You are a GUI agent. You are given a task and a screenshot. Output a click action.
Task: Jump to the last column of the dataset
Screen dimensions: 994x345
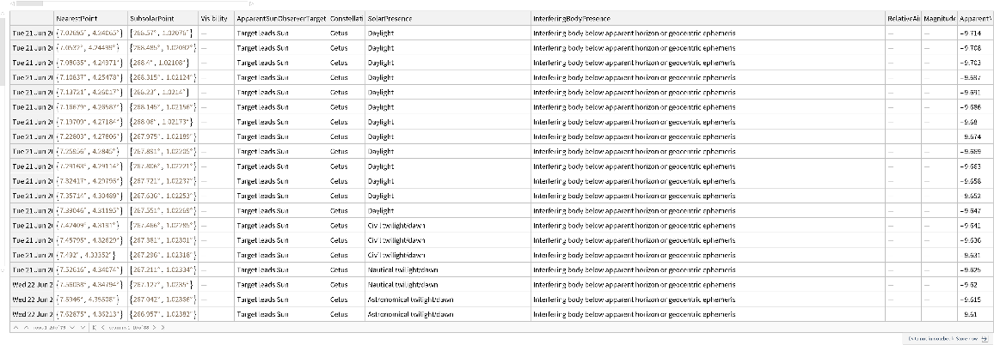click(163, 327)
